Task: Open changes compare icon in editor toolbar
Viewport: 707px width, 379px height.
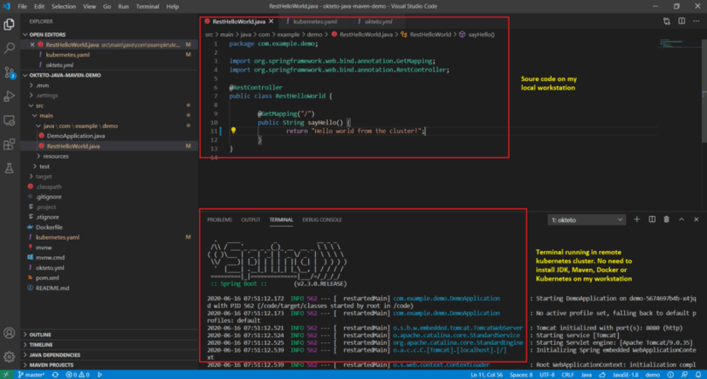Action: (667, 21)
